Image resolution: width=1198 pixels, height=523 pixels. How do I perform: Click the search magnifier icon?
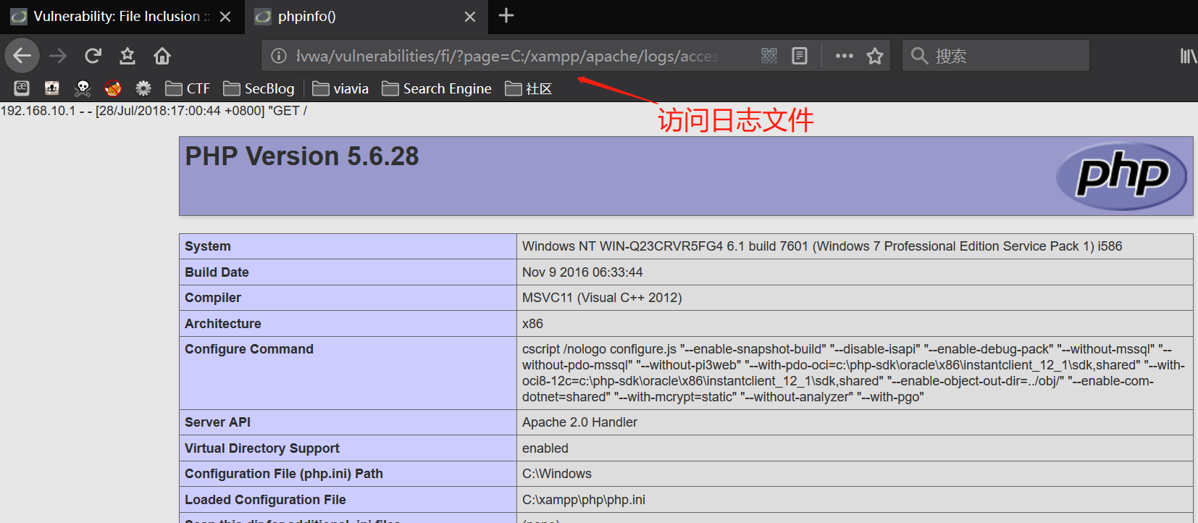tap(919, 56)
